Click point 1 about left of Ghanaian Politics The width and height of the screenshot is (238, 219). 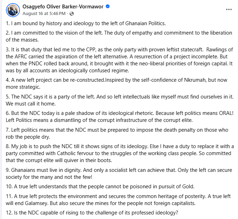click(86, 23)
